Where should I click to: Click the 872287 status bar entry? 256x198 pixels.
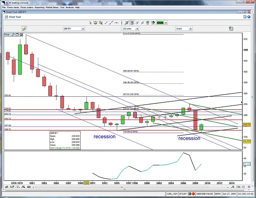click(x=183, y=194)
